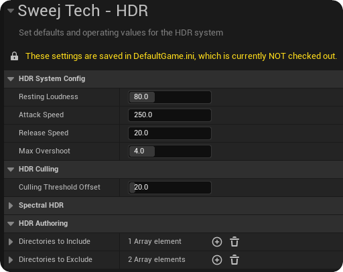
Task: Expand the Spectral HDR category
Action: pos(11,206)
